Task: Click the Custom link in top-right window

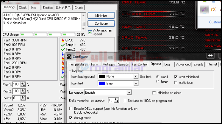Action: coord(215,22)
